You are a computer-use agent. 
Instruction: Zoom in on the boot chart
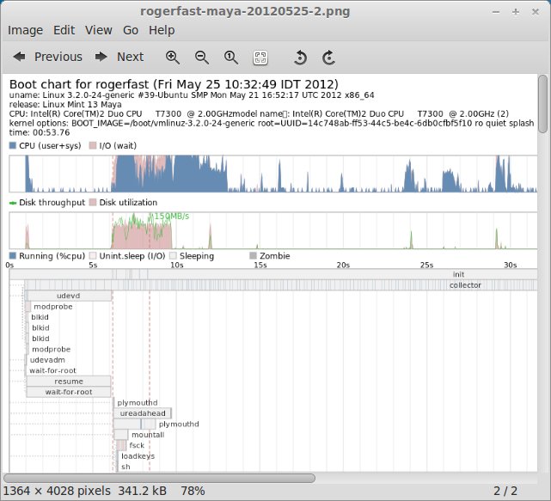tap(173, 57)
